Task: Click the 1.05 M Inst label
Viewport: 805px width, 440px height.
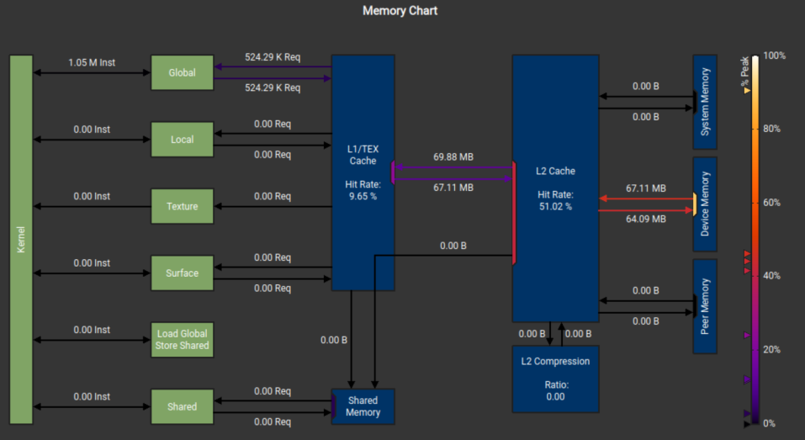Action: pyautogui.click(x=92, y=62)
